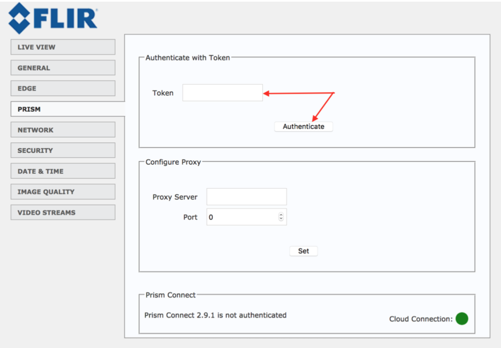Viewport: 501px width, 348px height.
Task: Focus the Proxy Server field
Action: click(x=246, y=197)
